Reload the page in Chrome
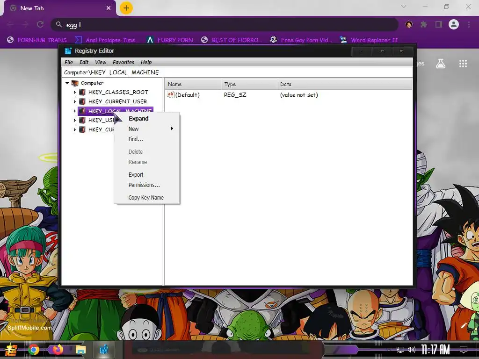 [x=40, y=24]
